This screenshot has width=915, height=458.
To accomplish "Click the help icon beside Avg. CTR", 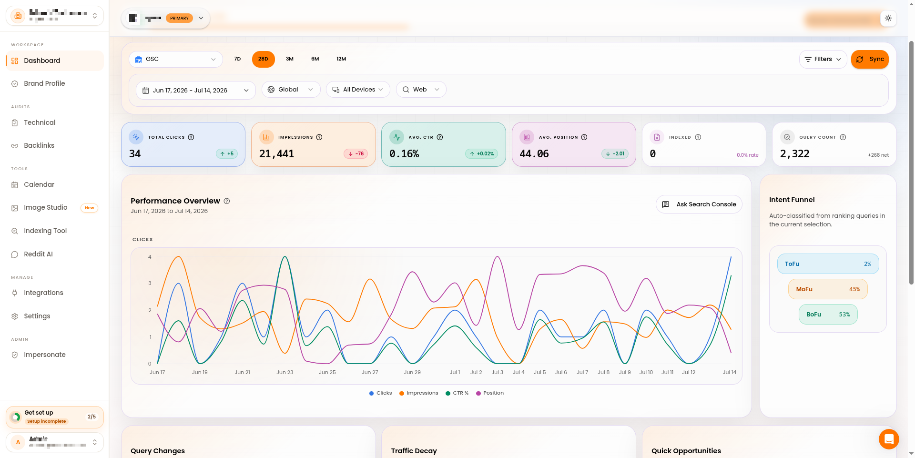I will point(440,137).
